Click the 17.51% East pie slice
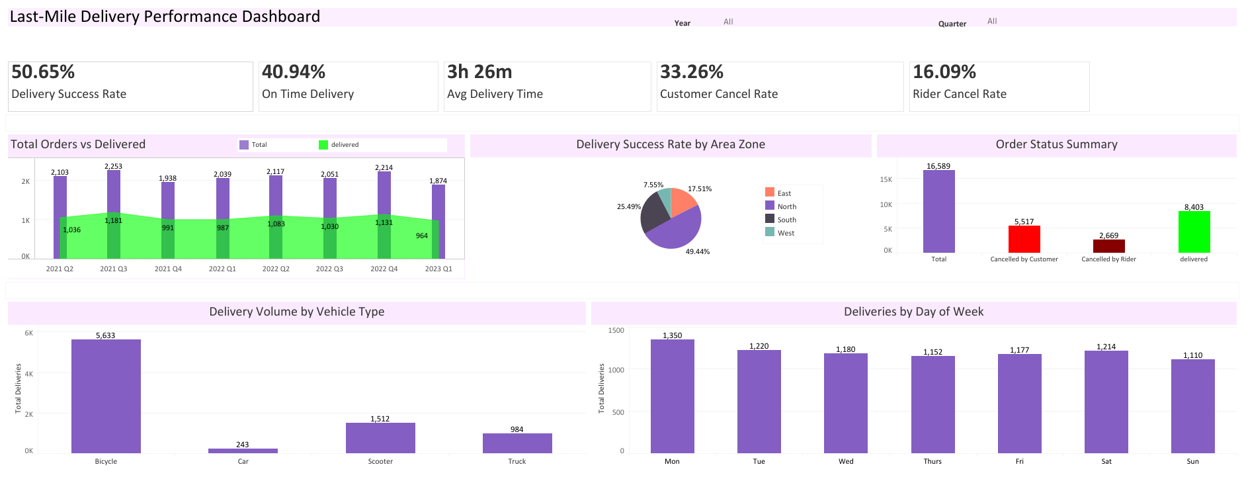Screen dimensions: 1244x481 tap(682, 200)
